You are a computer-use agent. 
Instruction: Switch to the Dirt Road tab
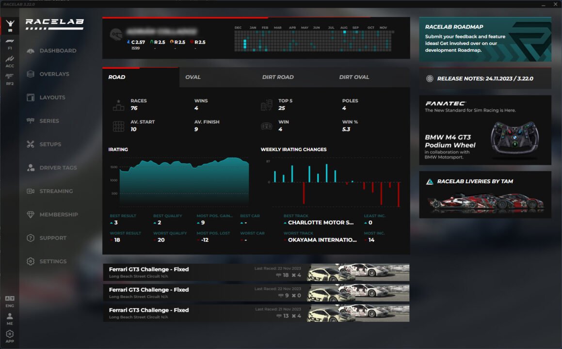(295, 77)
